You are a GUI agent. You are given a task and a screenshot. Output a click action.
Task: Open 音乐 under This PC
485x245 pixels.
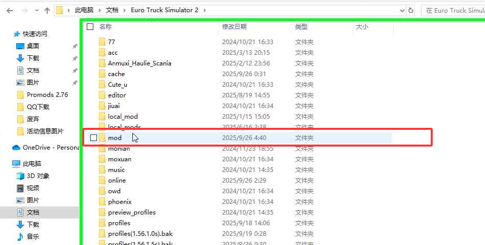point(33,237)
